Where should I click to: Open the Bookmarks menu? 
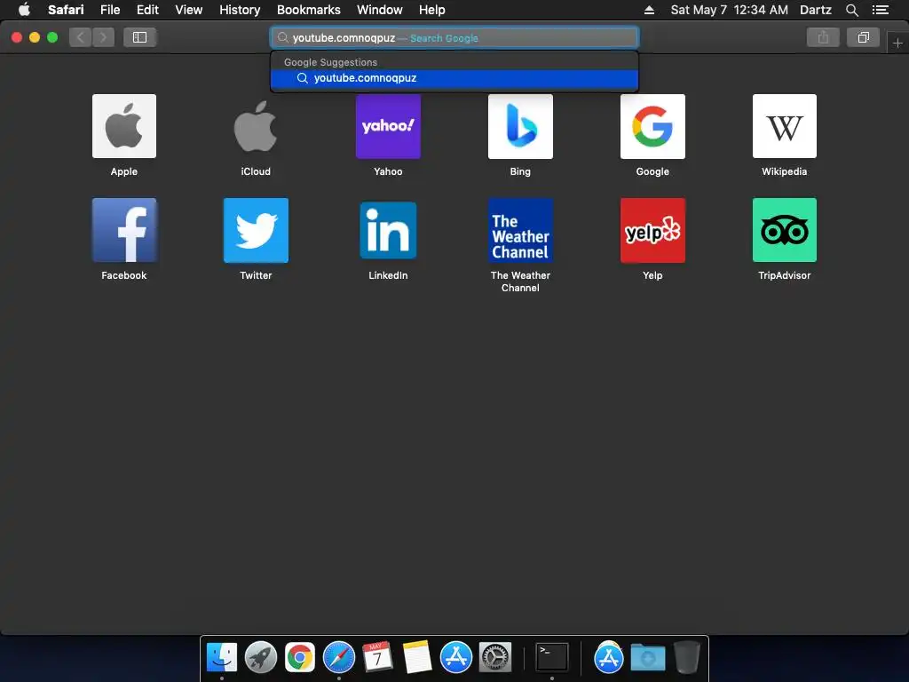(x=308, y=10)
